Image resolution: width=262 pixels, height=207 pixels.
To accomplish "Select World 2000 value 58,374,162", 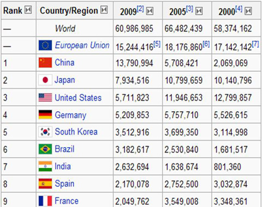I will tap(233, 28).
